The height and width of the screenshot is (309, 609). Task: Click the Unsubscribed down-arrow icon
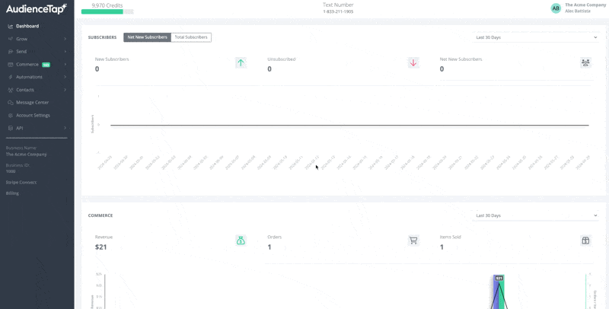413,63
